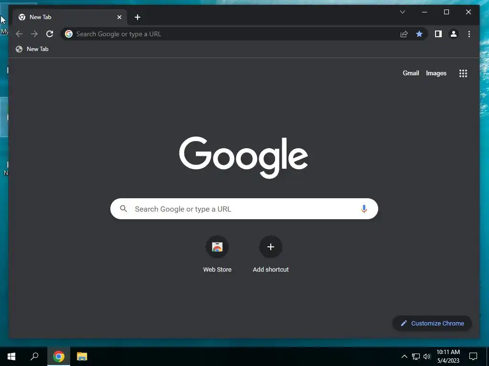
Task: Open a new tab with plus button
Action: (x=138, y=17)
